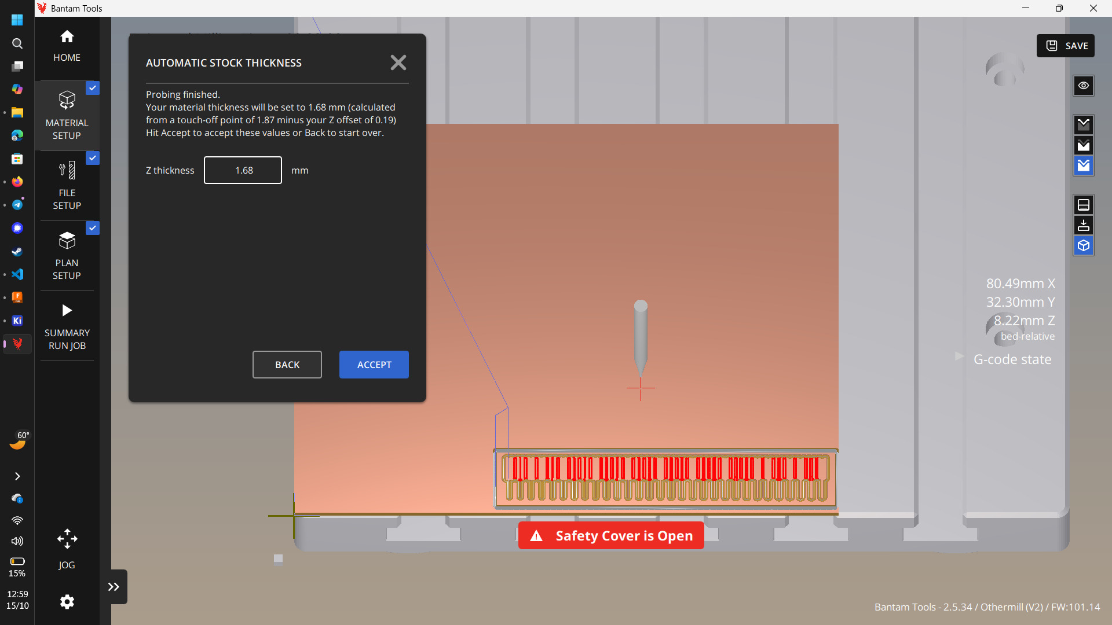Open the volume control in the tray
Image resolution: width=1112 pixels, height=625 pixels.
coord(17,541)
